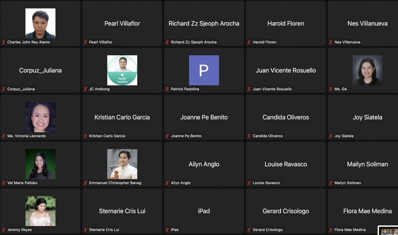Click muted mic icon beside Nes Villanueva
This screenshot has width=398, height=235.
pyautogui.click(x=331, y=42)
